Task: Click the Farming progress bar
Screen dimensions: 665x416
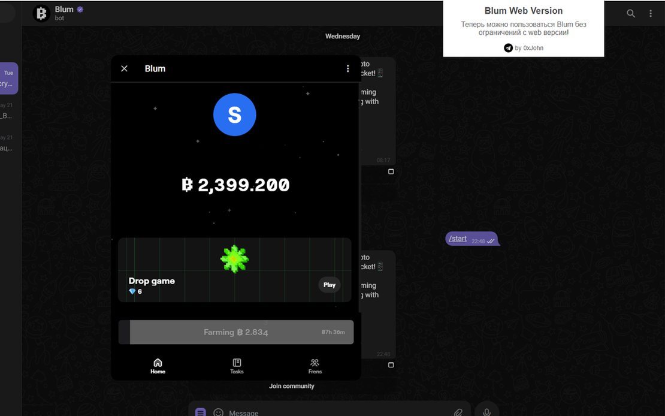Action: [x=236, y=332]
